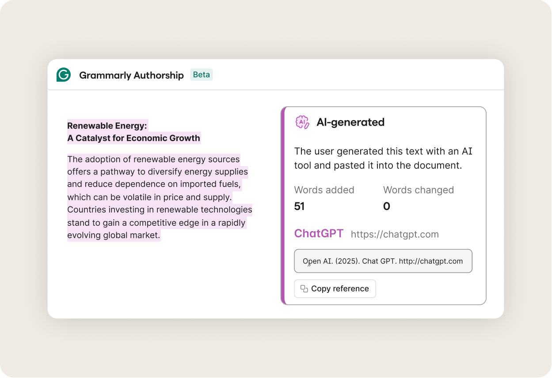Click the copy icon beside Copy reference

tap(304, 288)
